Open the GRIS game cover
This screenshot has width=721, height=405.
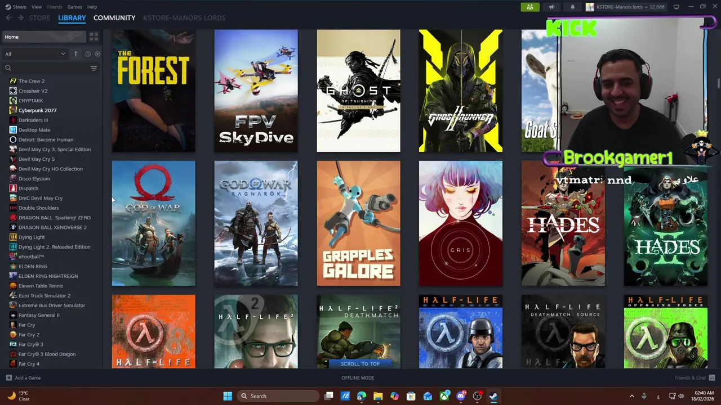pos(461,223)
